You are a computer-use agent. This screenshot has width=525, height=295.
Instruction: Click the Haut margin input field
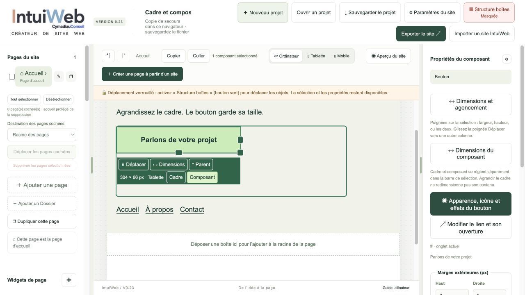(x=452, y=292)
